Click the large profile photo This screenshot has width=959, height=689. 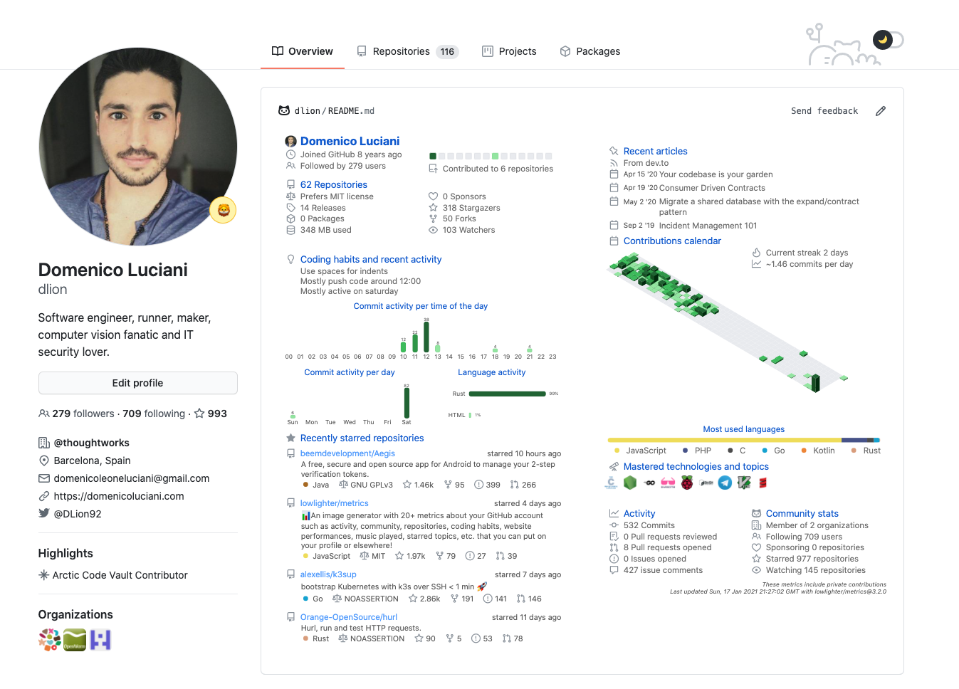click(137, 147)
